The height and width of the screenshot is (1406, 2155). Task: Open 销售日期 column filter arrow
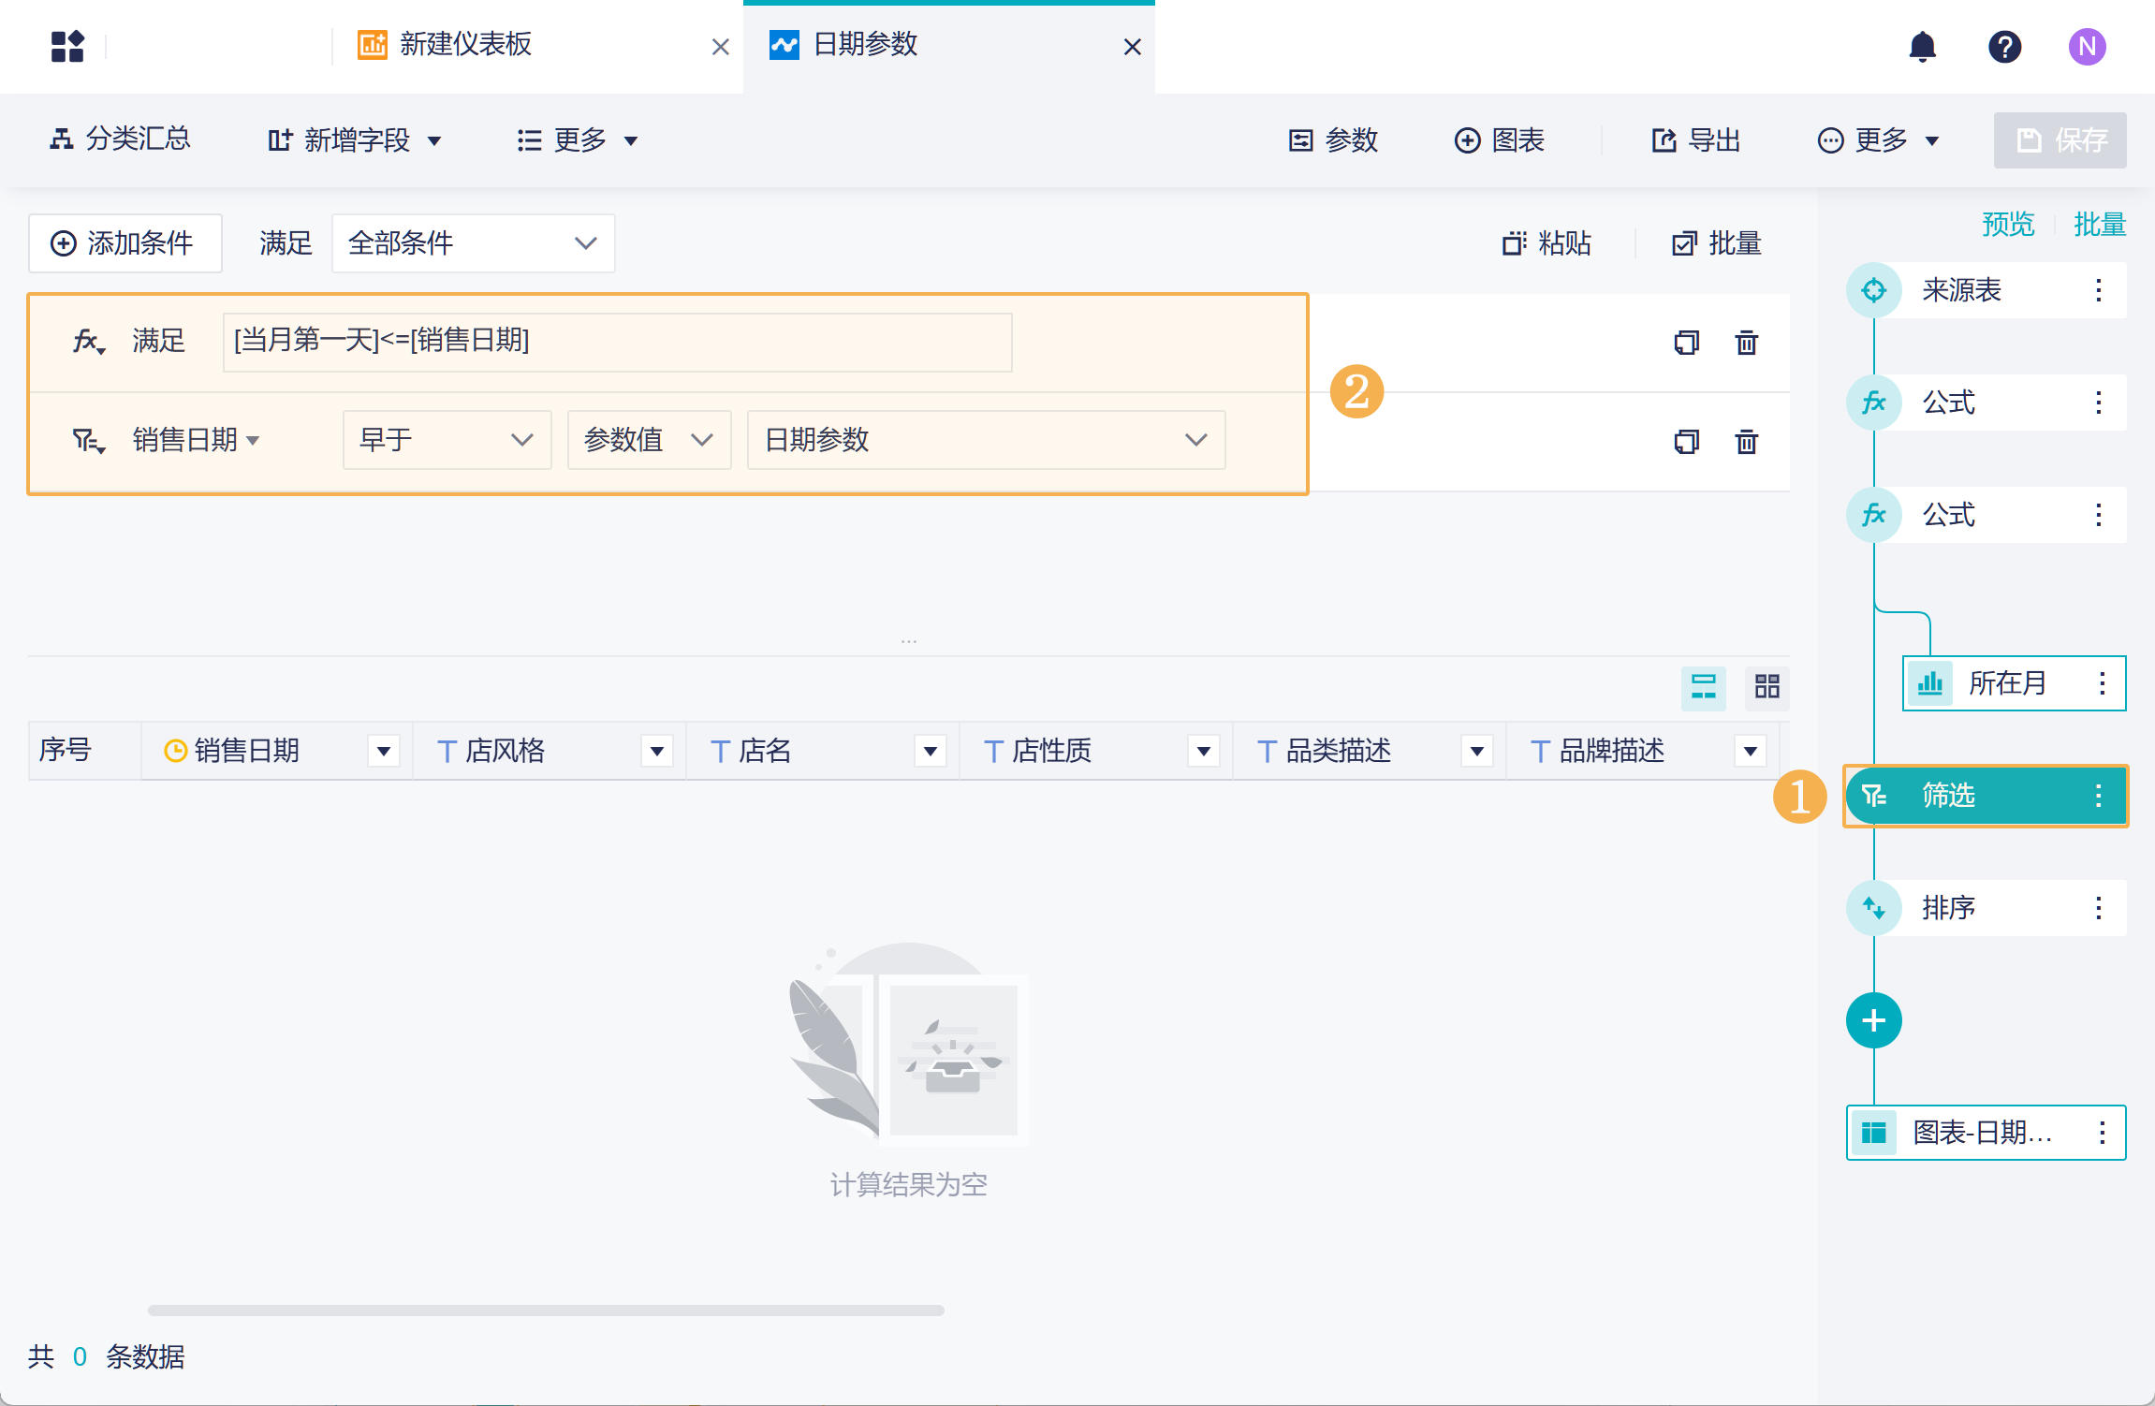click(x=383, y=751)
